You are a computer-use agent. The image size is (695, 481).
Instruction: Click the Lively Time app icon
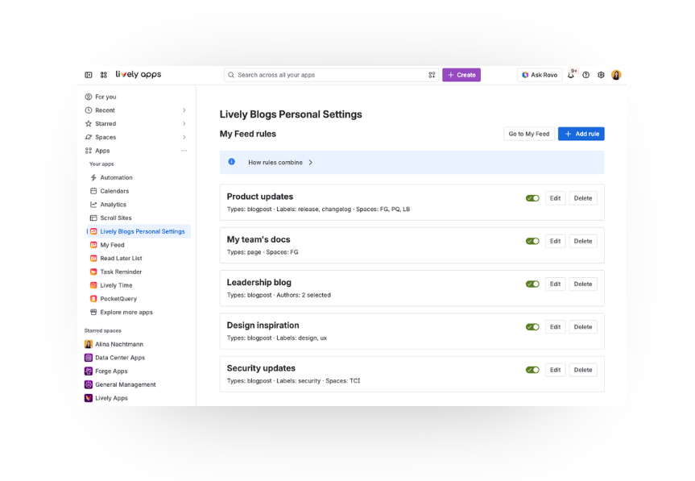click(x=93, y=285)
